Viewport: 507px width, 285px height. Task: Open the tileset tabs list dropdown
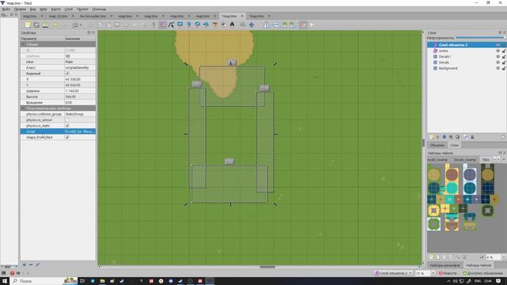click(x=504, y=159)
